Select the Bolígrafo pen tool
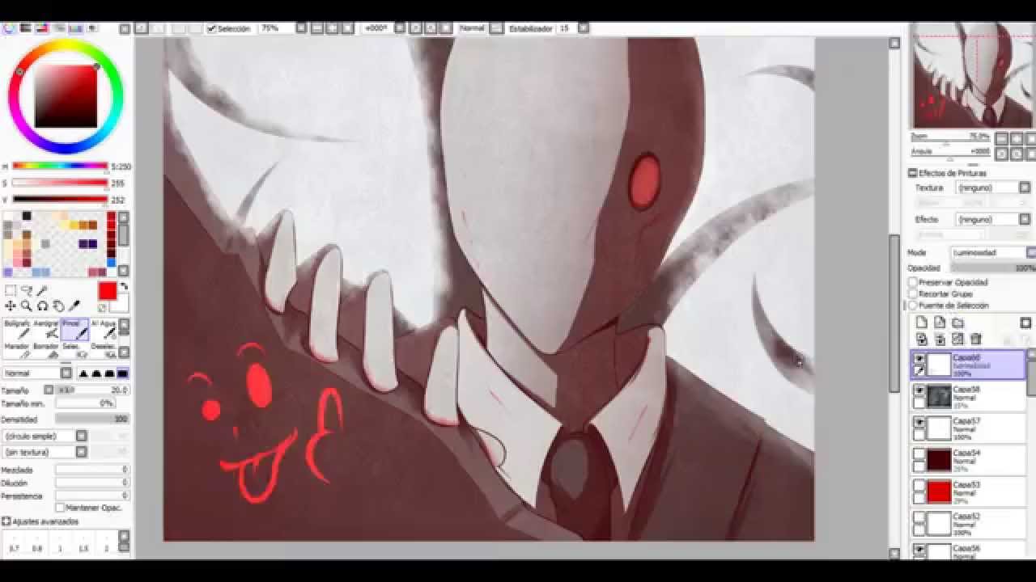The height and width of the screenshot is (582, 1036). click(x=17, y=329)
